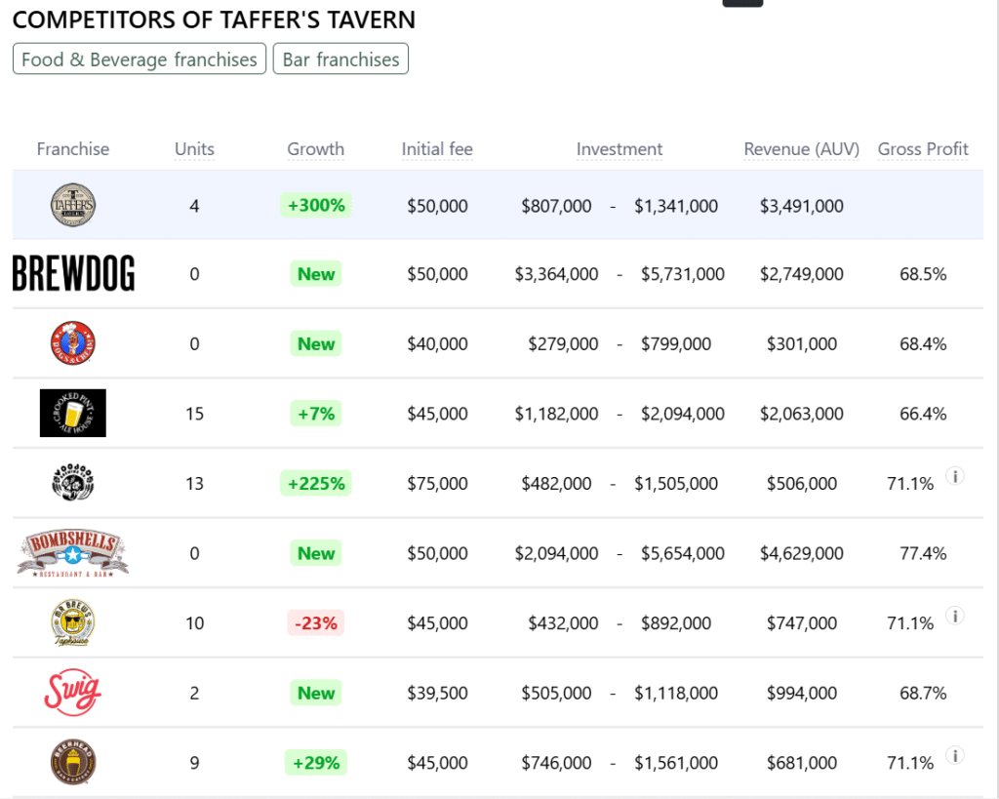Select the $3,491,000 revenue value

click(x=802, y=206)
